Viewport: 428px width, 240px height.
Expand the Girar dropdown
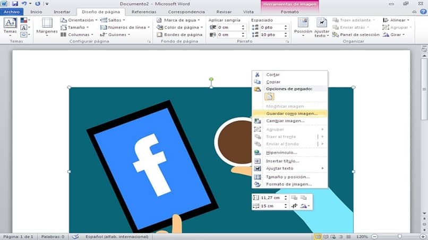click(393, 34)
